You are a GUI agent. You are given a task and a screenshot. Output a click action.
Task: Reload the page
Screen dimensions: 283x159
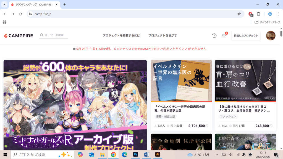pyautogui.click(x=21, y=14)
